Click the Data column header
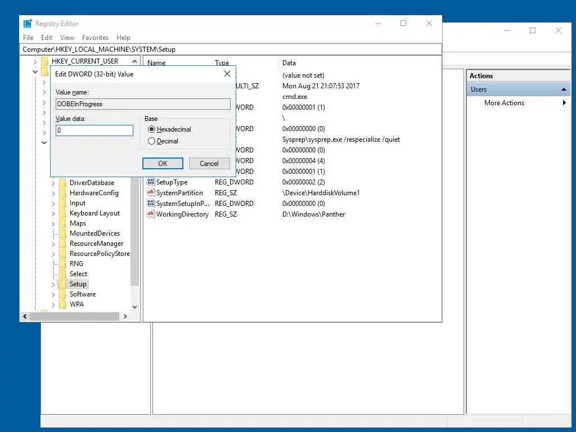576x432 pixels. (x=289, y=63)
